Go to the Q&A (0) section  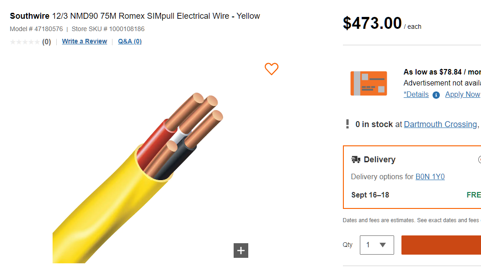(x=130, y=41)
